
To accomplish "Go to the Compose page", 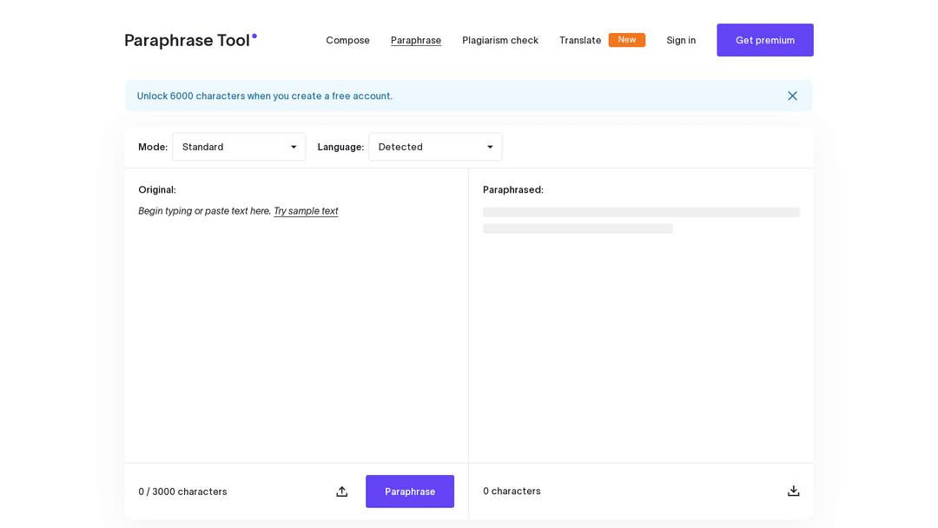I will tap(347, 40).
